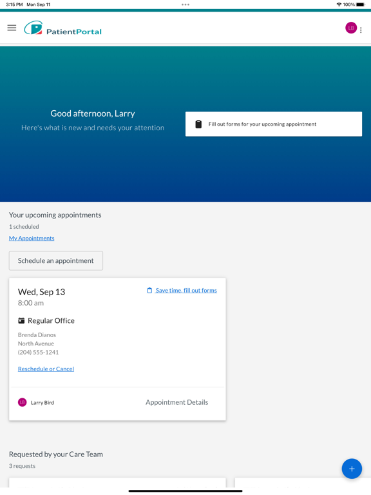Screen dimensions: 371x495
Task: Tap the blue plus floating action button
Action: tap(352, 469)
